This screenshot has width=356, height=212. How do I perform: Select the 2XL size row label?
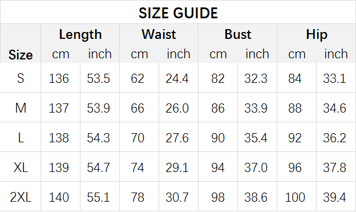click(21, 197)
